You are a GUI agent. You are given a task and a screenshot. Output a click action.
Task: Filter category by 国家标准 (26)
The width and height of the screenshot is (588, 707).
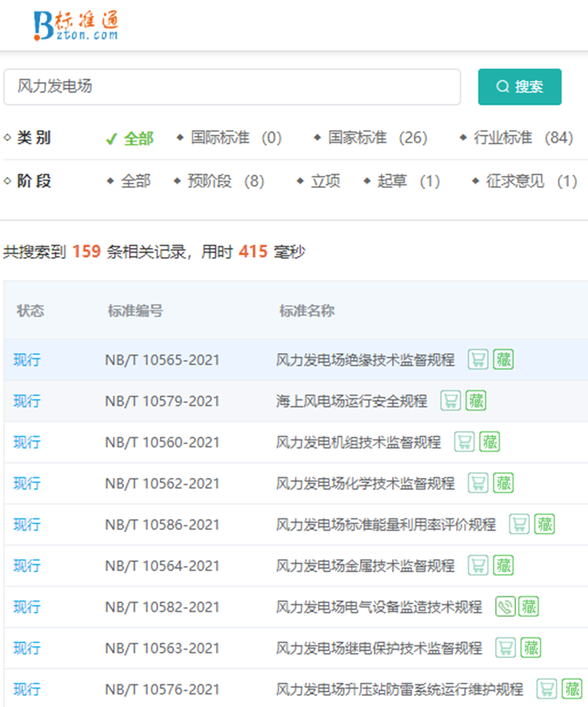(371, 138)
